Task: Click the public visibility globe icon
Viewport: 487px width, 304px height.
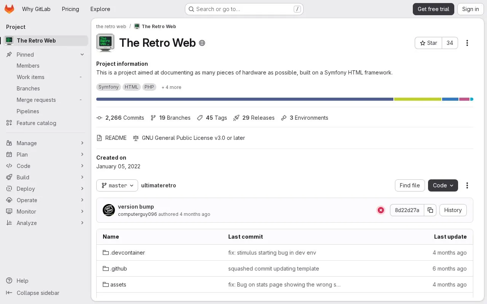Action: [x=202, y=43]
